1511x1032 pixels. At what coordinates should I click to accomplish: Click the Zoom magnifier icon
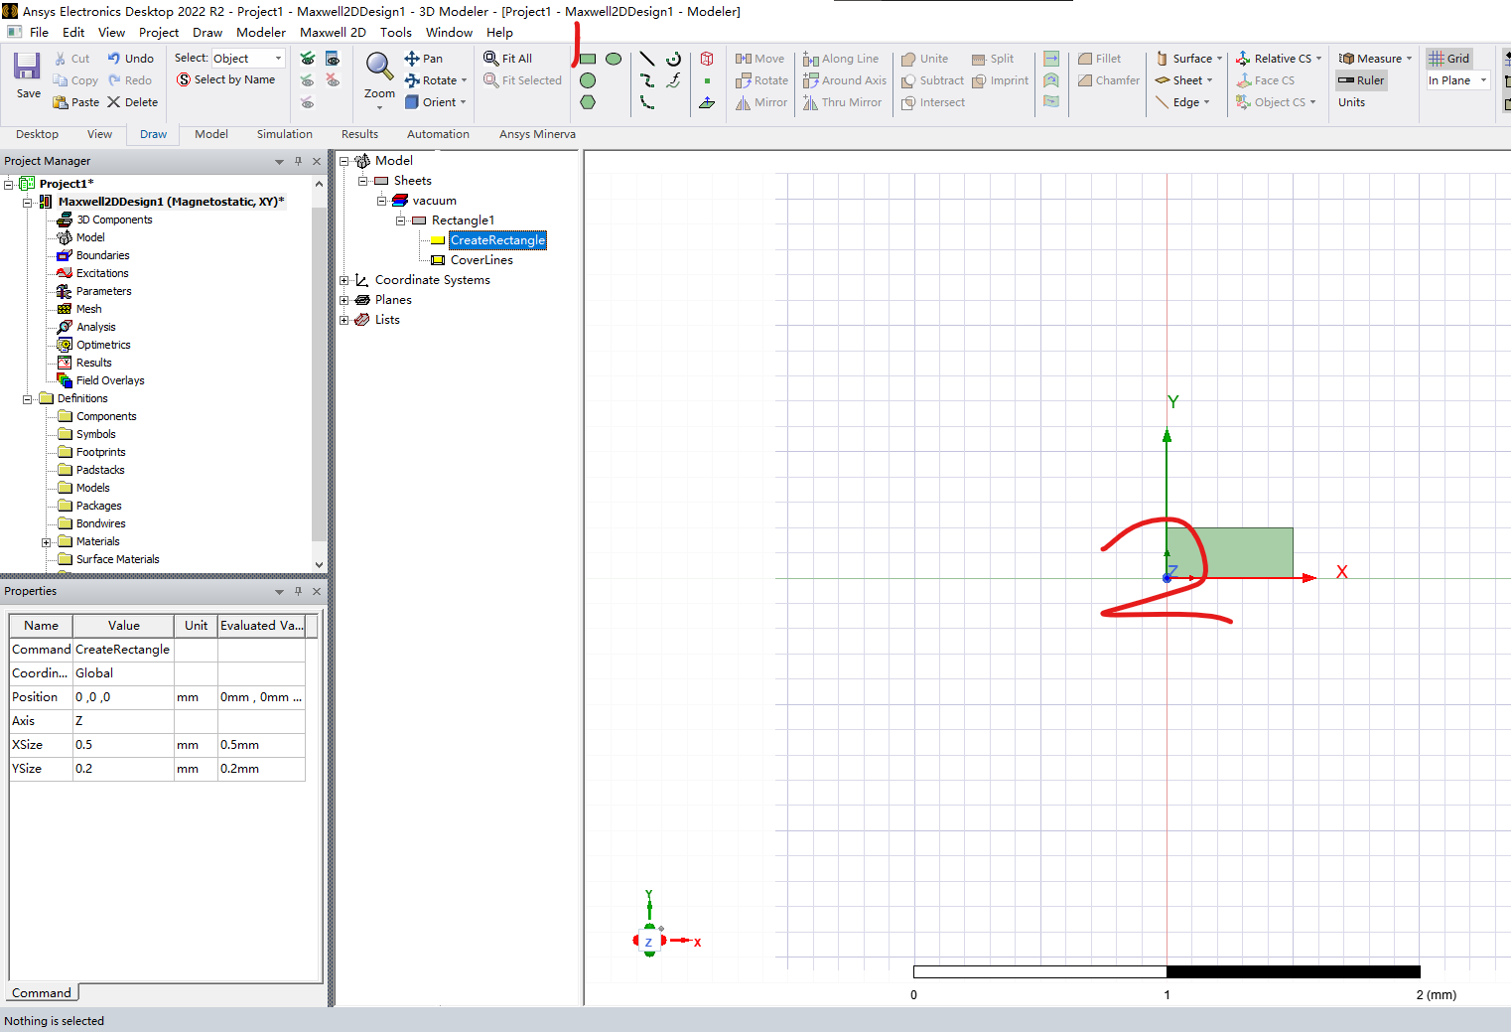(x=379, y=67)
